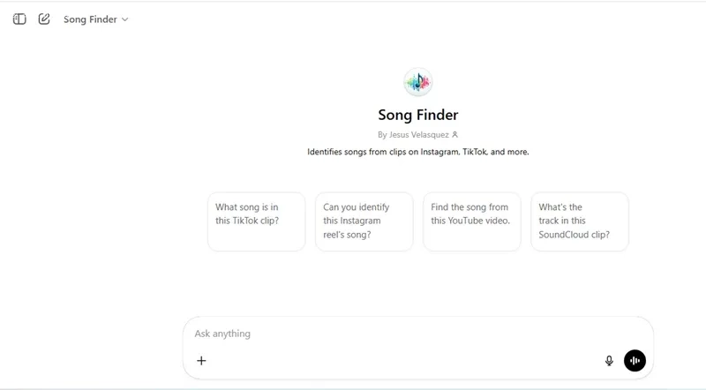
Task: Start a new chat with the compose icon
Action: click(44, 19)
